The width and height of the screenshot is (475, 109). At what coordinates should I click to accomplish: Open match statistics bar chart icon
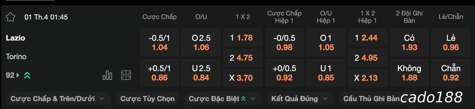[107, 75]
